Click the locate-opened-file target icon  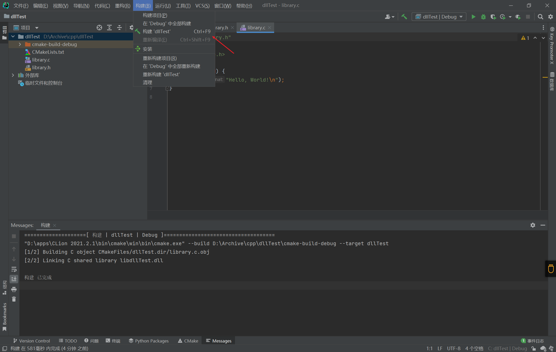(99, 28)
